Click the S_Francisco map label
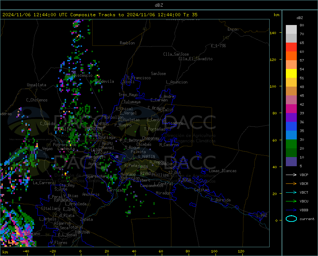Screen dimensions: 318x256 click(139, 78)
